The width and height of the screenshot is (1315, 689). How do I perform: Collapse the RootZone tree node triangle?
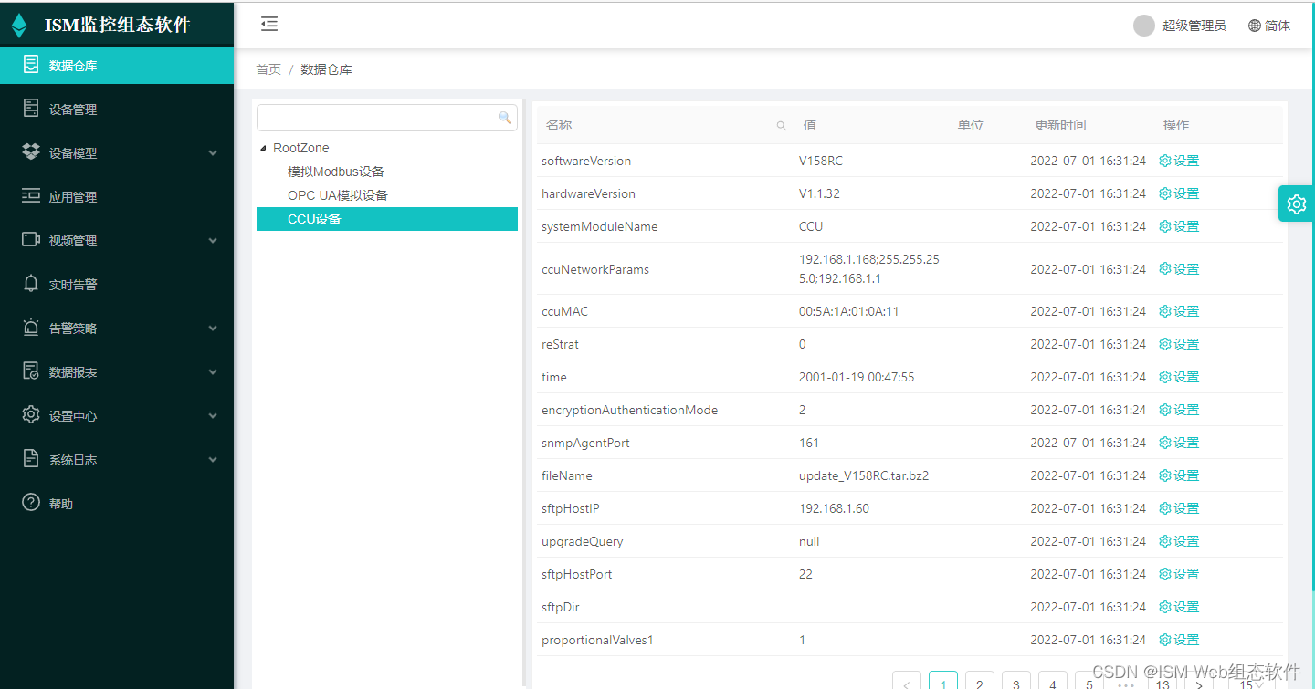coord(264,148)
